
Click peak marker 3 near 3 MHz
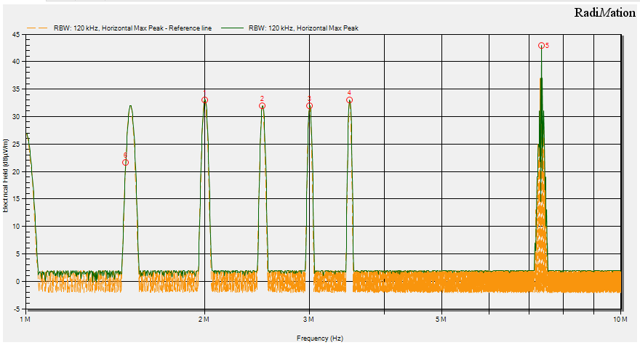[x=309, y=106]
